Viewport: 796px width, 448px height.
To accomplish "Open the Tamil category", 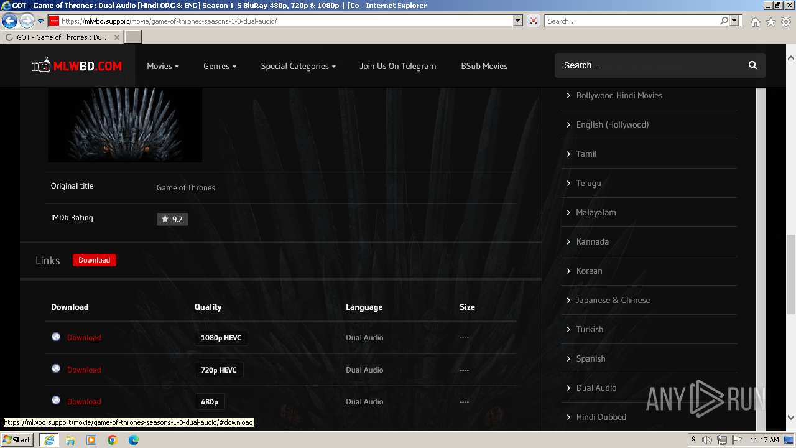I will point(586,154).
